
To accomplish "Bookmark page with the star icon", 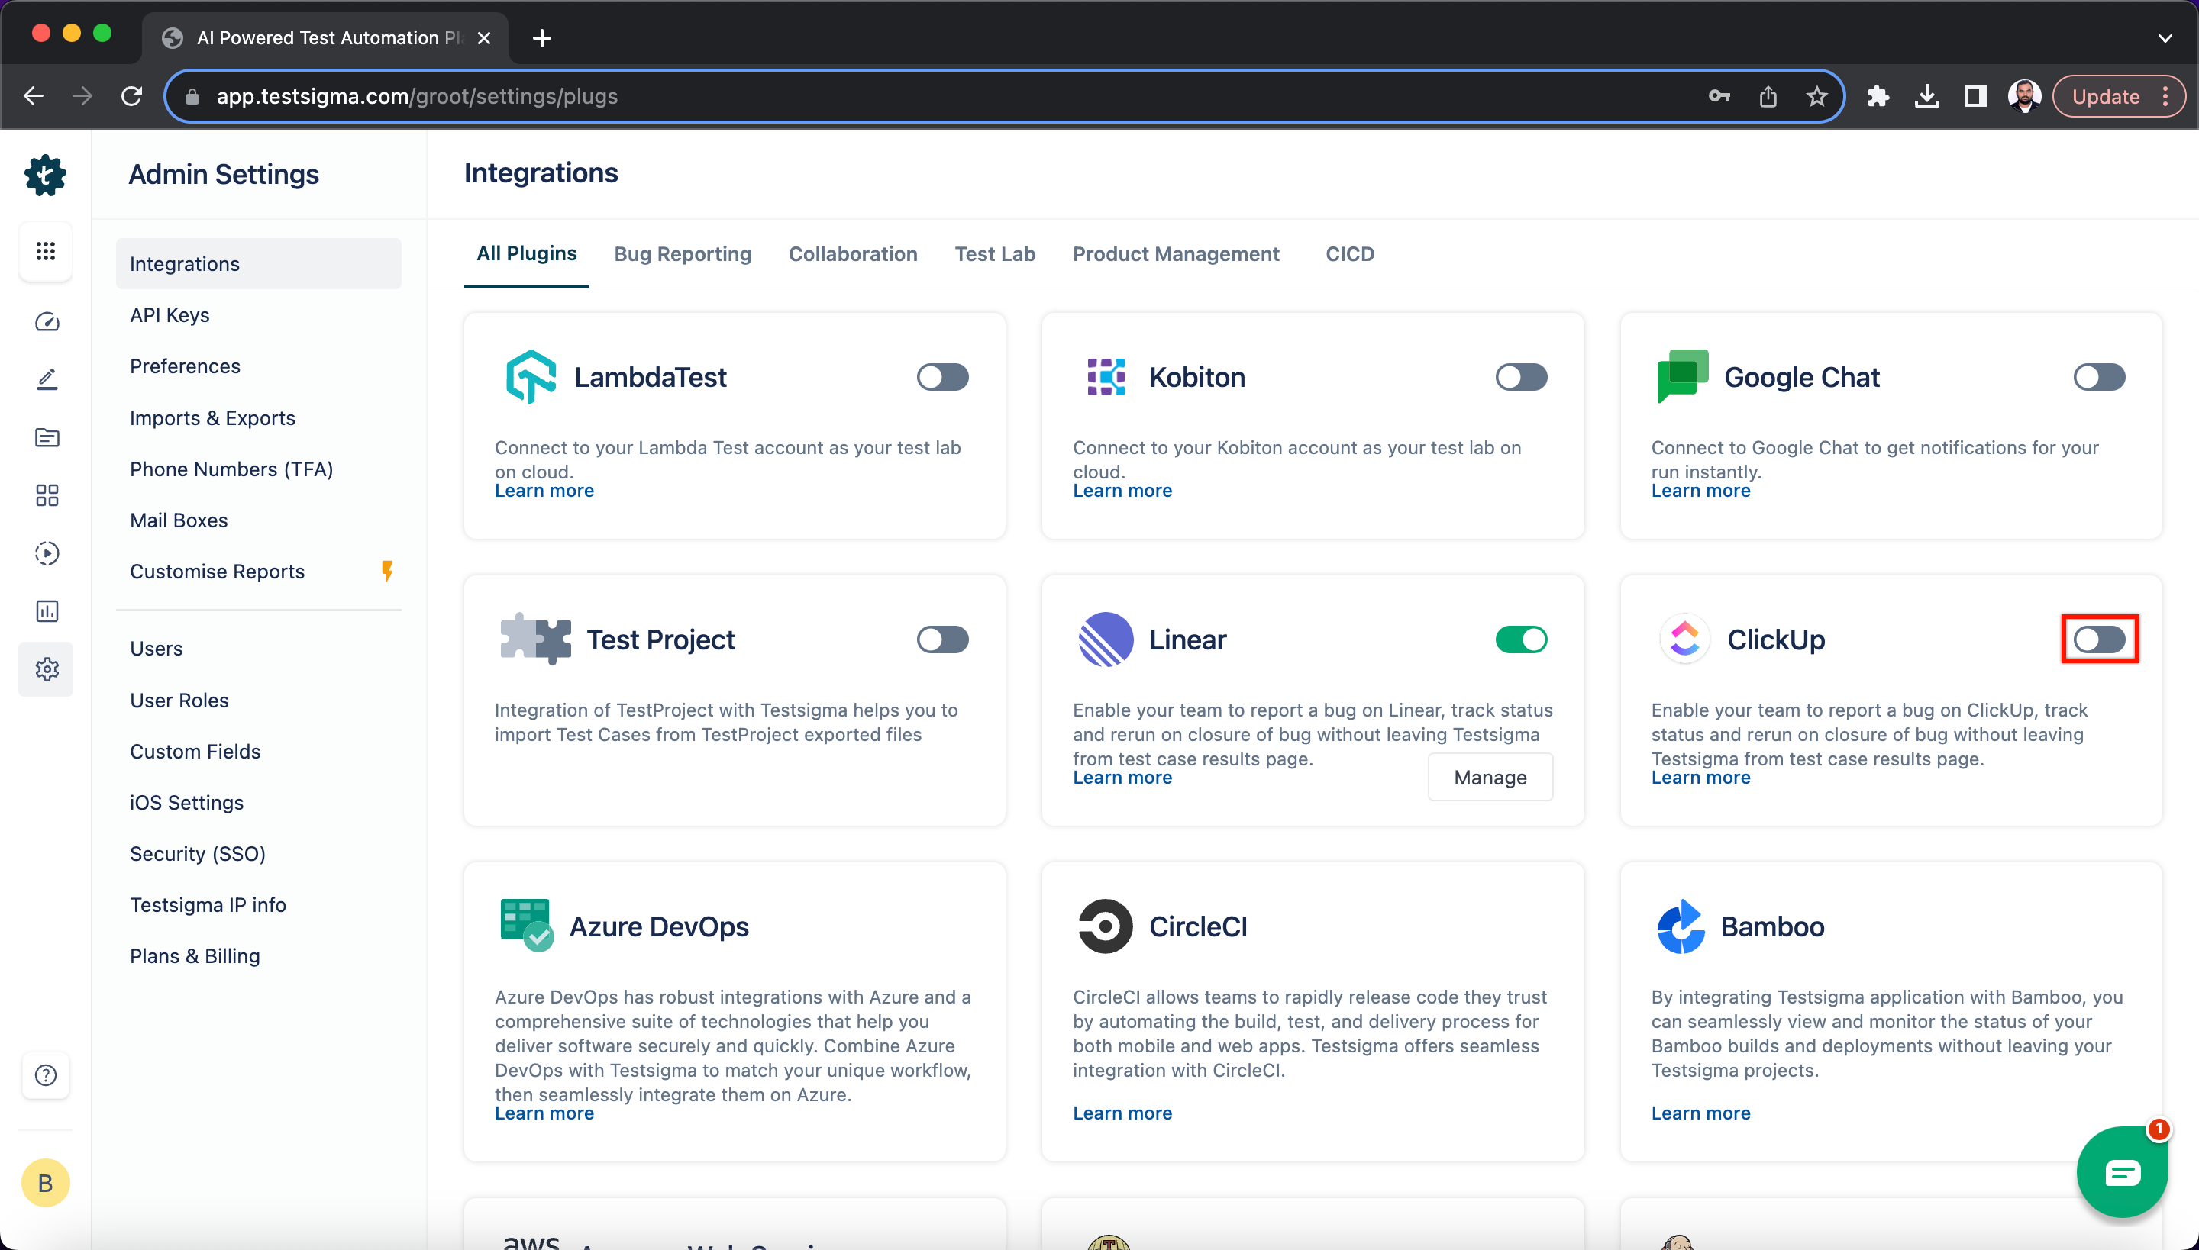I will pos(1816,96).
